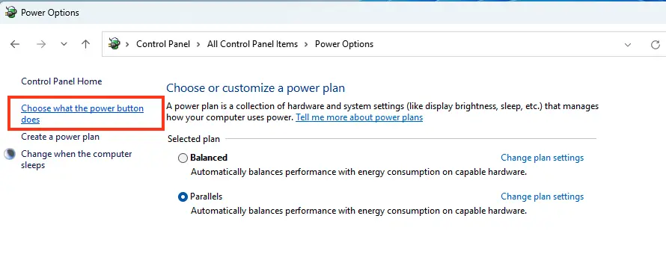This screenshot has height=269, width=666.
Task: Click the Power Options icon in address bar
Action: pos(114,43)
